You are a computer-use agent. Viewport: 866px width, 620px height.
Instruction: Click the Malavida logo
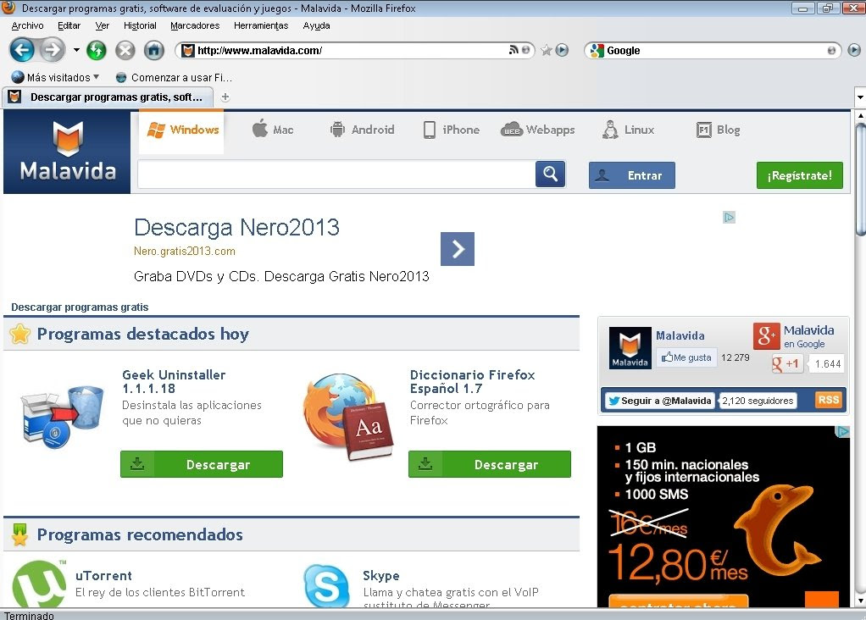[68, 152]
